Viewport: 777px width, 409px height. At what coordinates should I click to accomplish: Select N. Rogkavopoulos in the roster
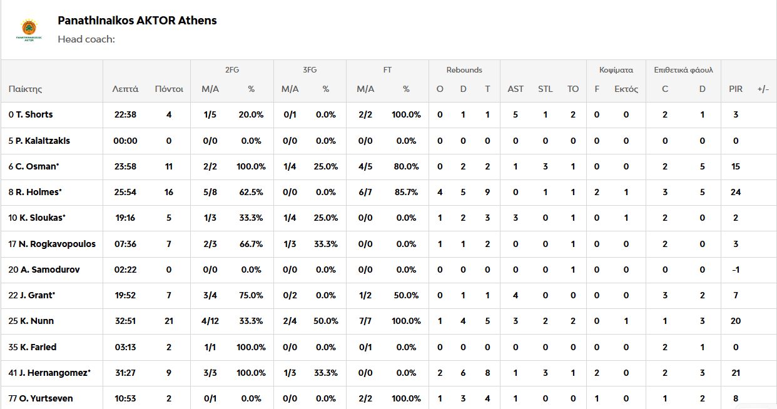point(56,244)
